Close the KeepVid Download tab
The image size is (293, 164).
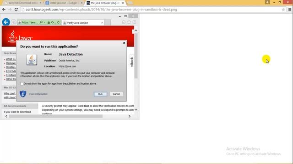click(x=41, y=3)
